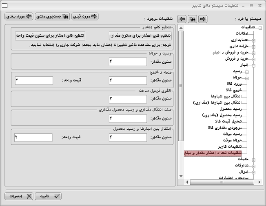
Task: Expand the 'حسابداری' tree node
Action: [253, 40]
